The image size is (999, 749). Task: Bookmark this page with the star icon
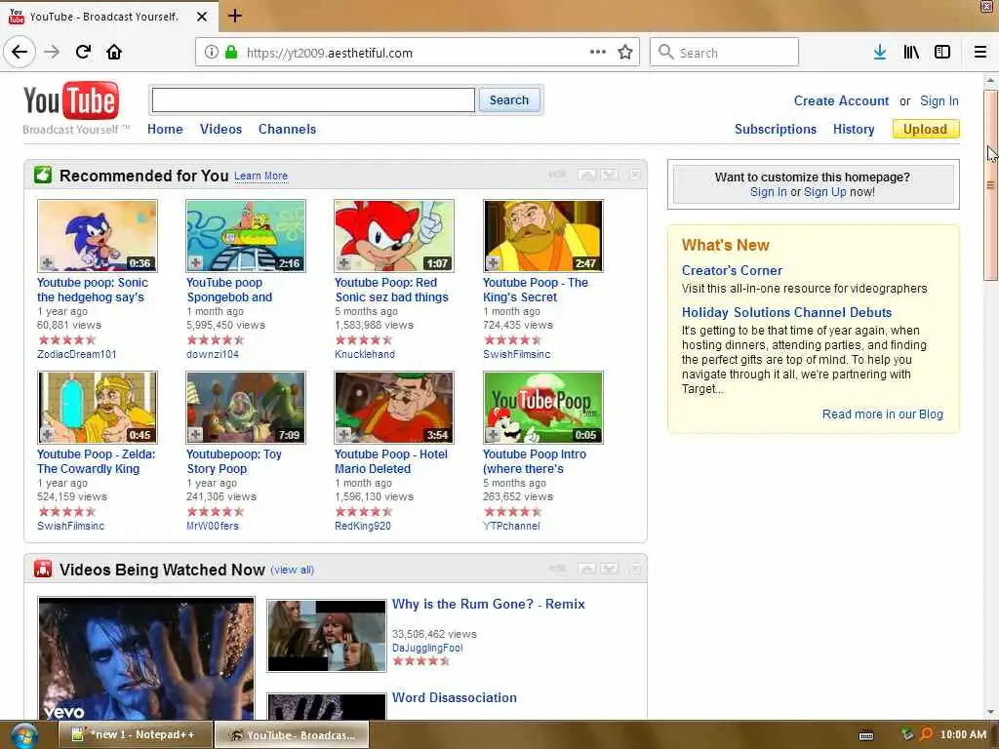(x=625, y=53)
